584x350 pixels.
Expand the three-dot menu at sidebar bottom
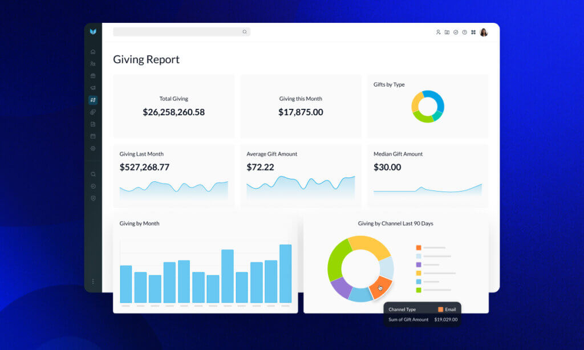(93, 281)
